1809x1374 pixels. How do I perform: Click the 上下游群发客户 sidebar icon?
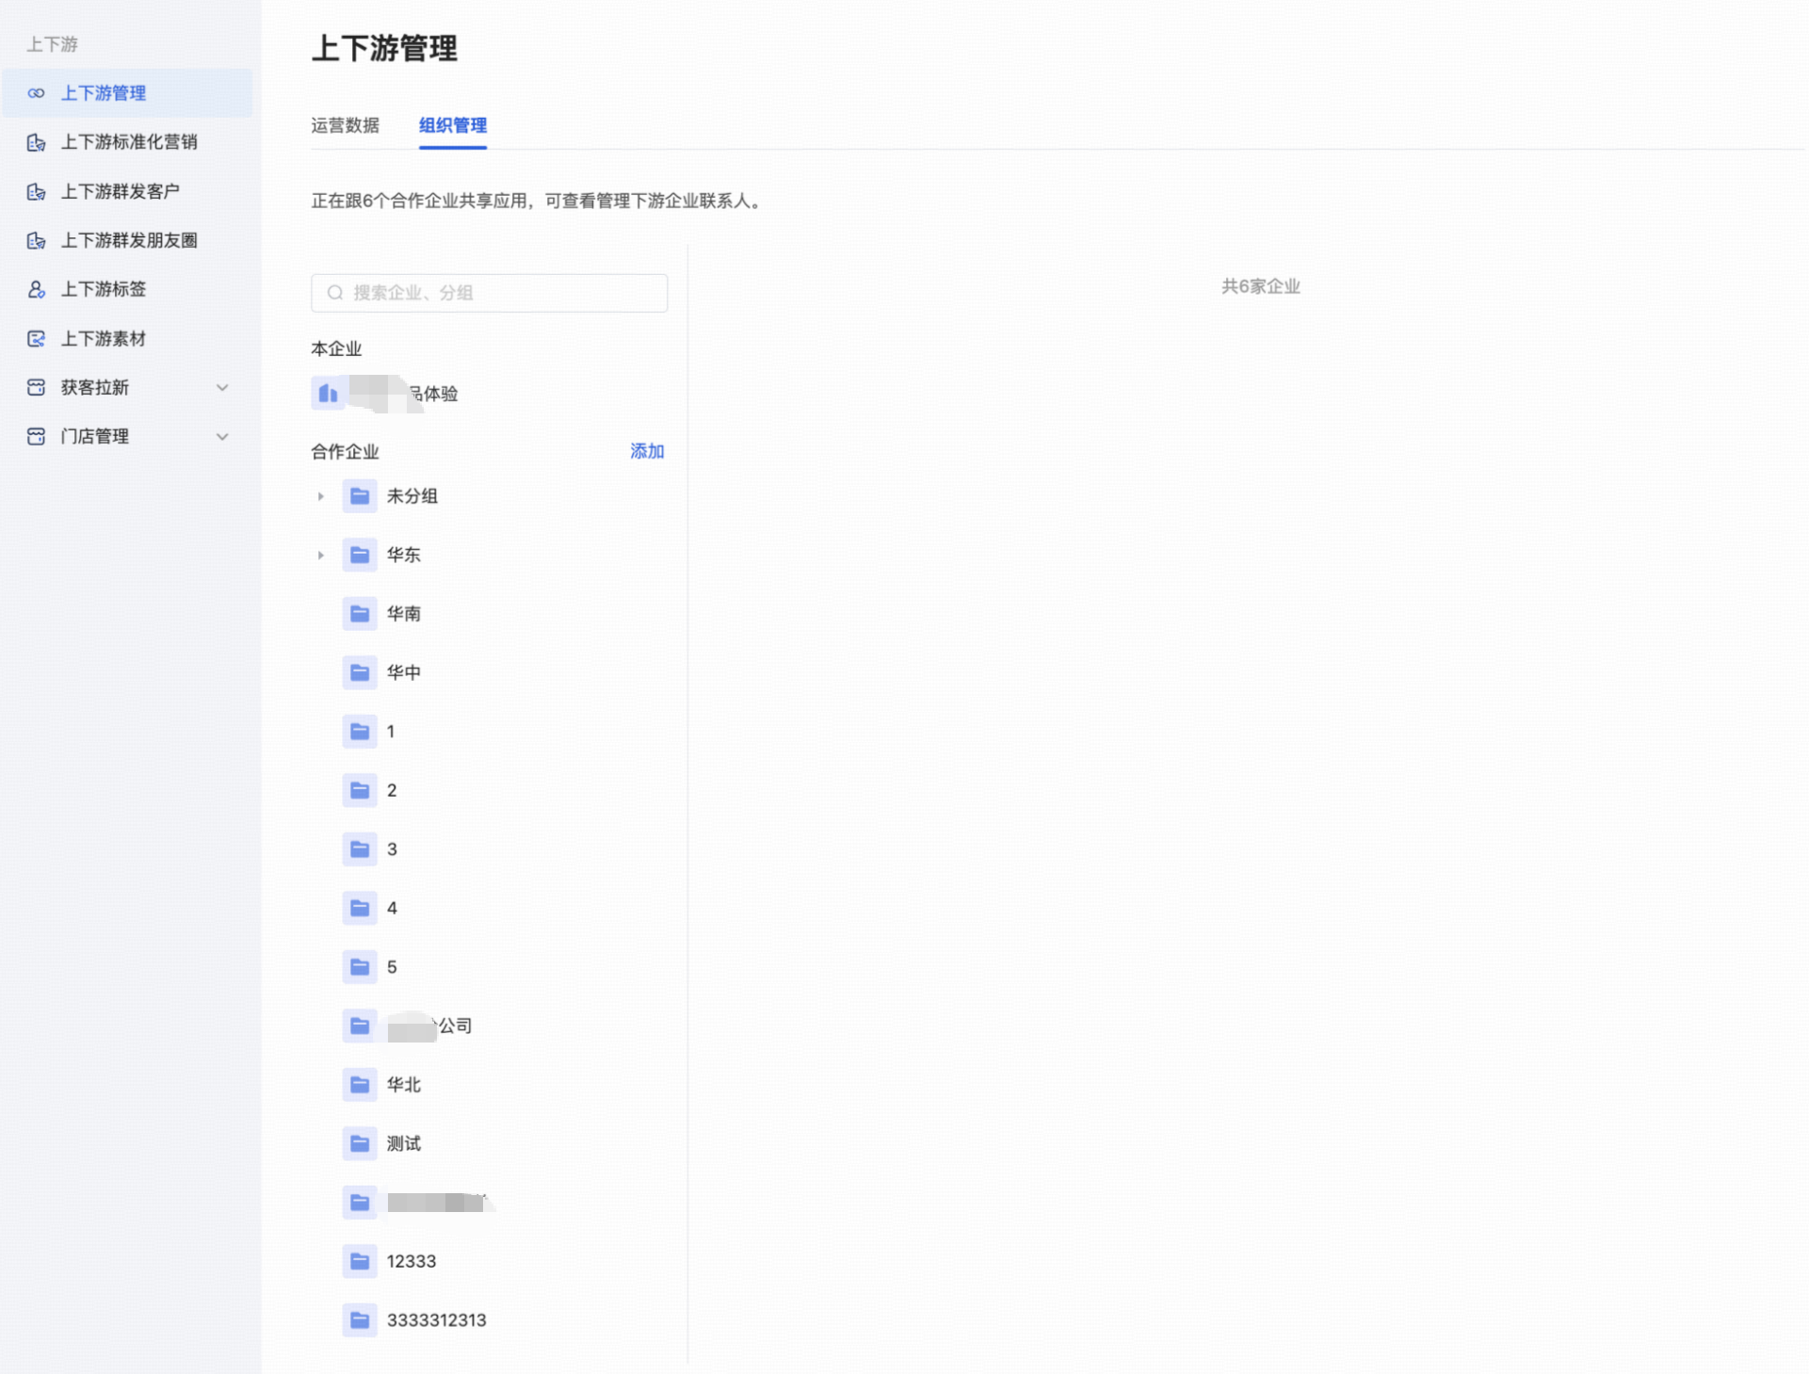click(36, 191)
